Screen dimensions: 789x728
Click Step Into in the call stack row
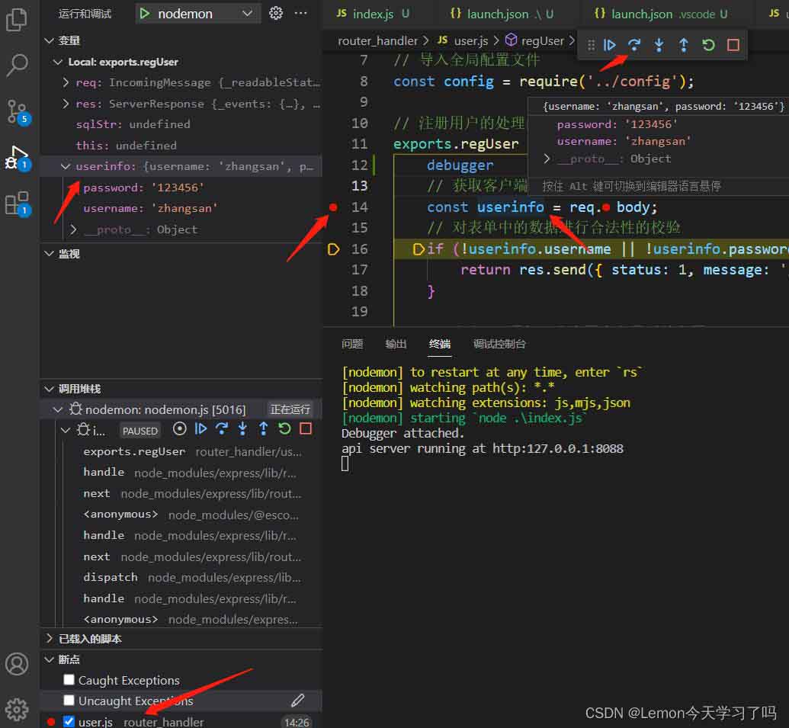242,428
